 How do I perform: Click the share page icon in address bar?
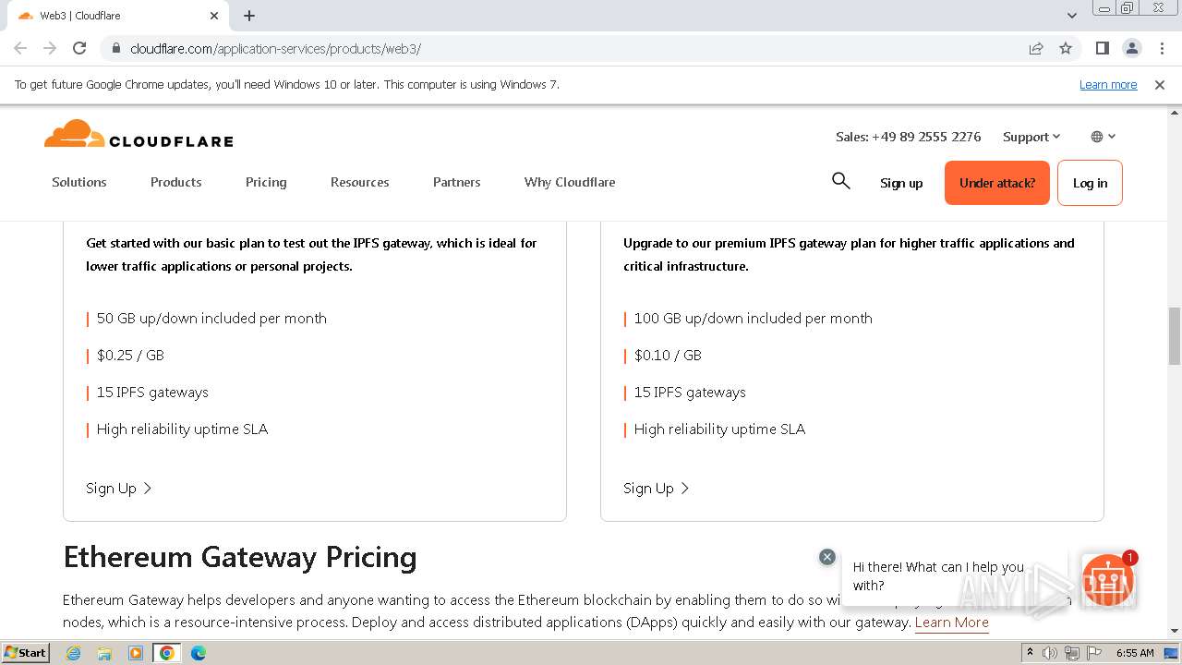click(x=1036, y=48)
